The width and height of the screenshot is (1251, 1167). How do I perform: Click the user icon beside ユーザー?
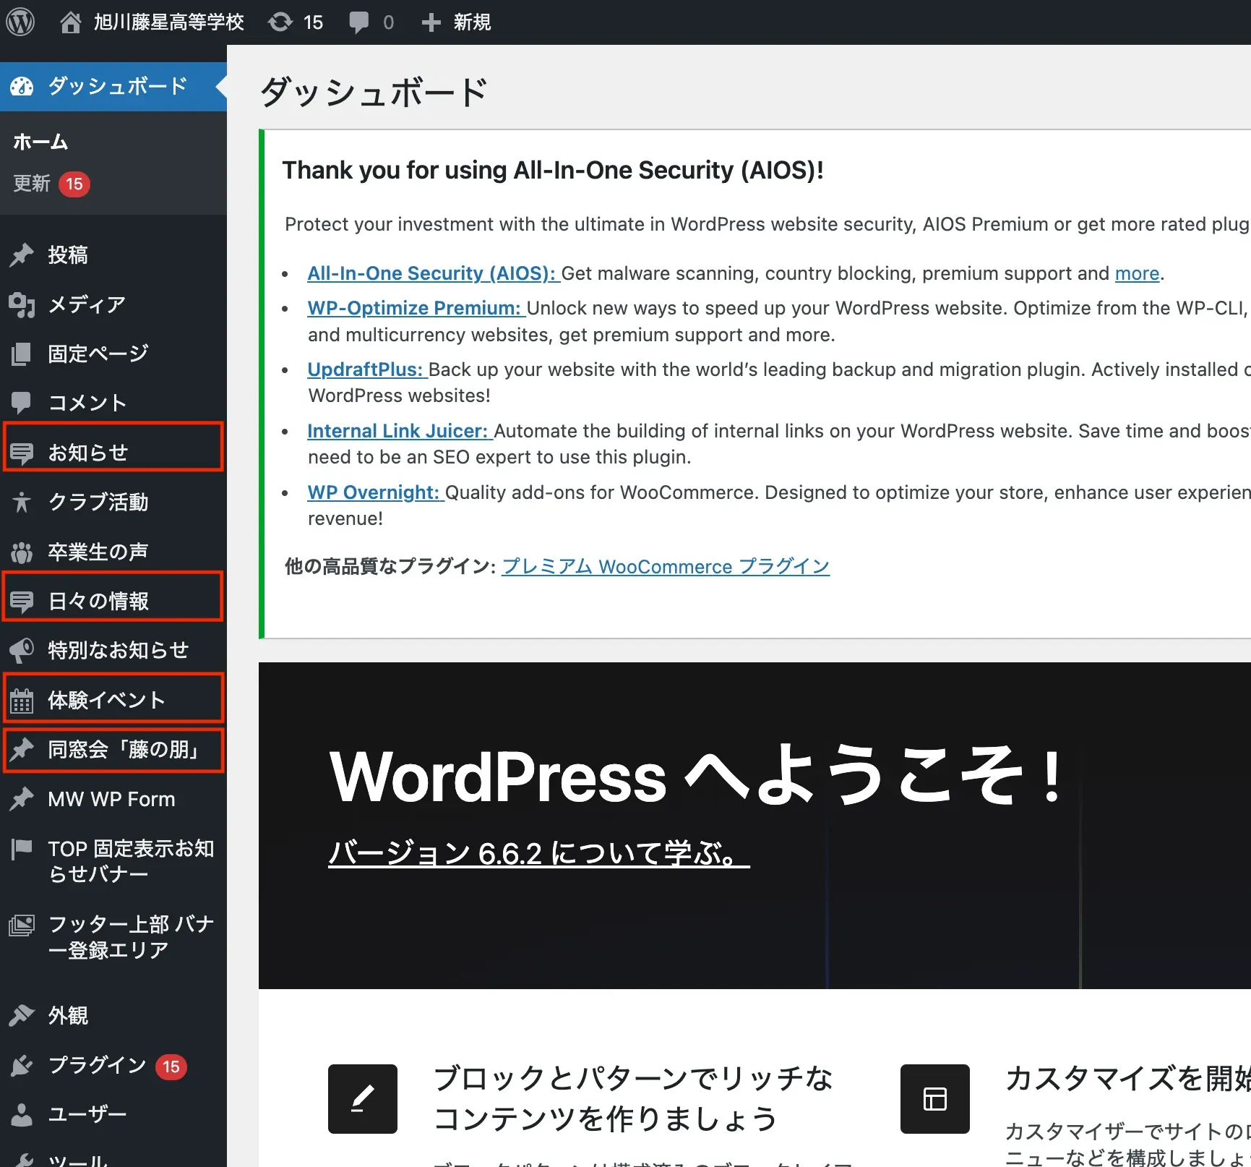22,1114
